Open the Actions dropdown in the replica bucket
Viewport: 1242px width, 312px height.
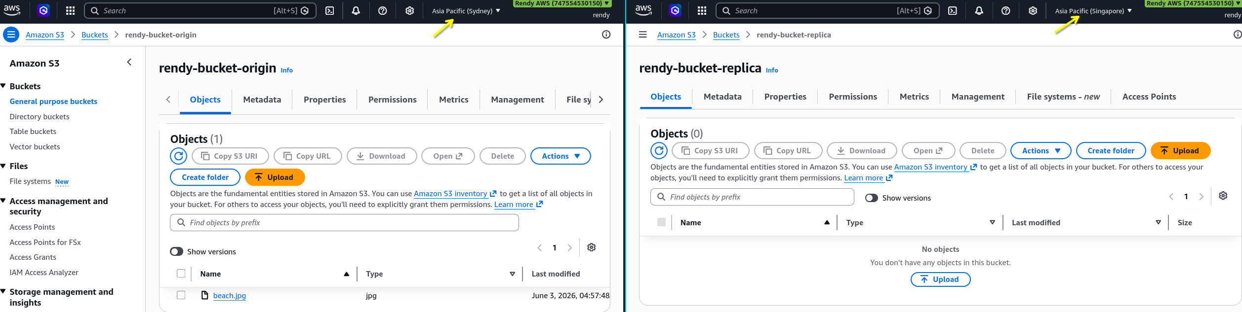[1041, 151]
